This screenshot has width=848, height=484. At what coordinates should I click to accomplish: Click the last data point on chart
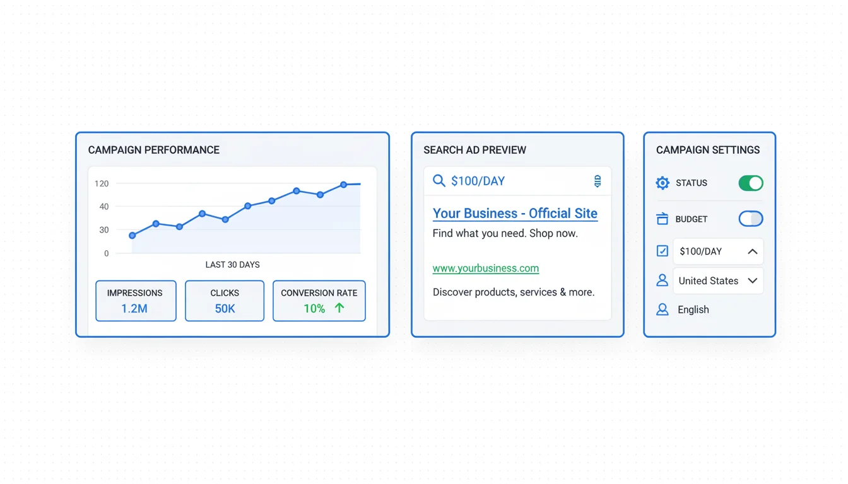click(344, 185)
